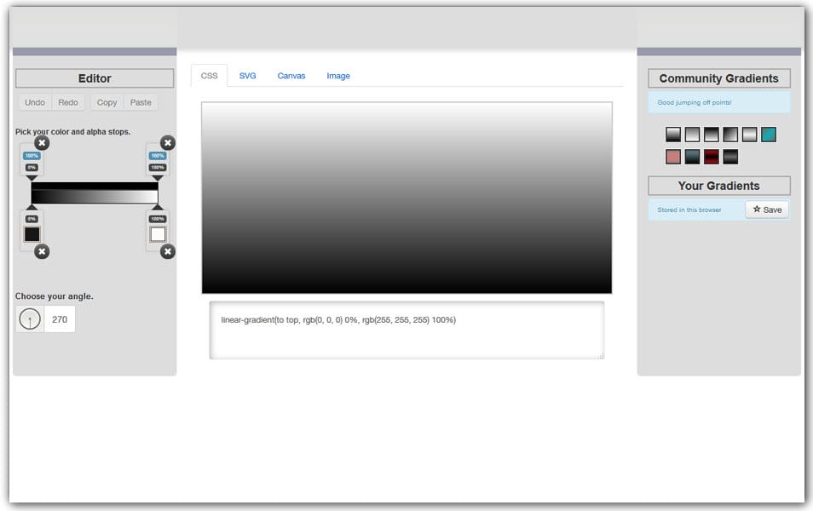Open the white color stop swatch
The height and width of the screenshot is (511, 813).
click(158, 234)
